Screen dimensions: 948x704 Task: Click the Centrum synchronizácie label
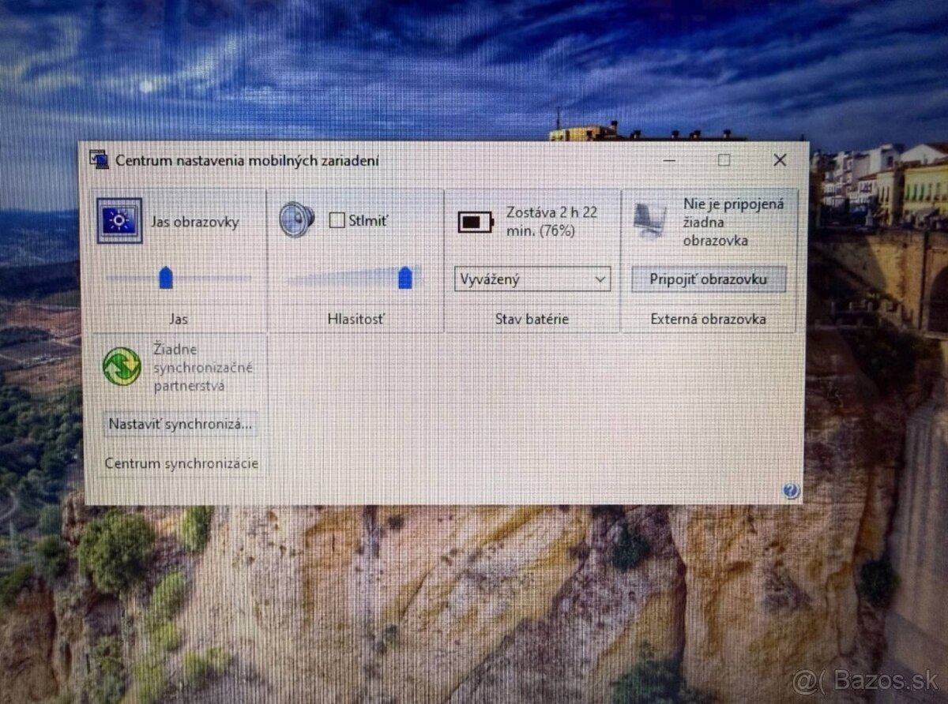[x=182, y=463]
